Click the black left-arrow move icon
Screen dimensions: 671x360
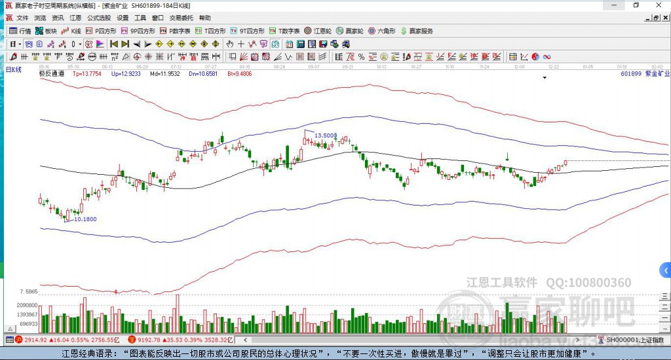tap(136, 44)
